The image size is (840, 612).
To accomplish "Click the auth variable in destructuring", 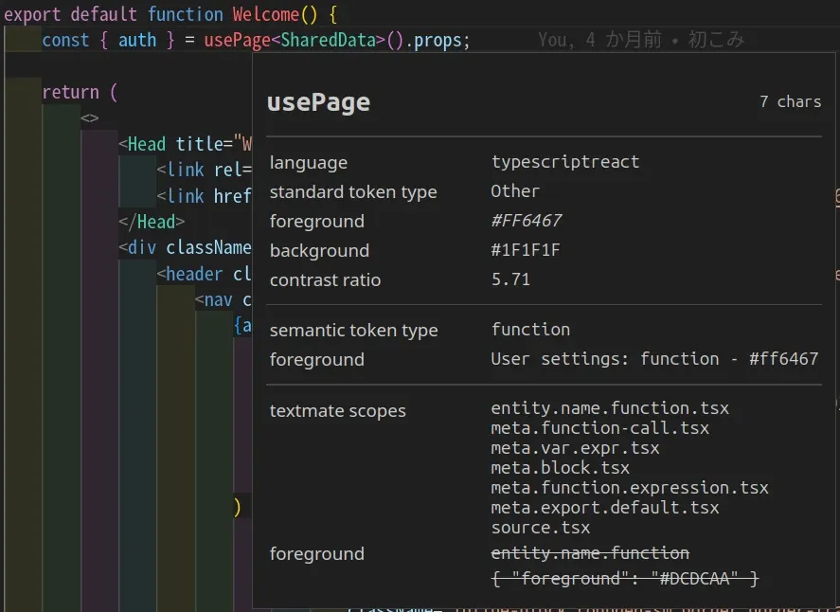I will pos(137,41).
